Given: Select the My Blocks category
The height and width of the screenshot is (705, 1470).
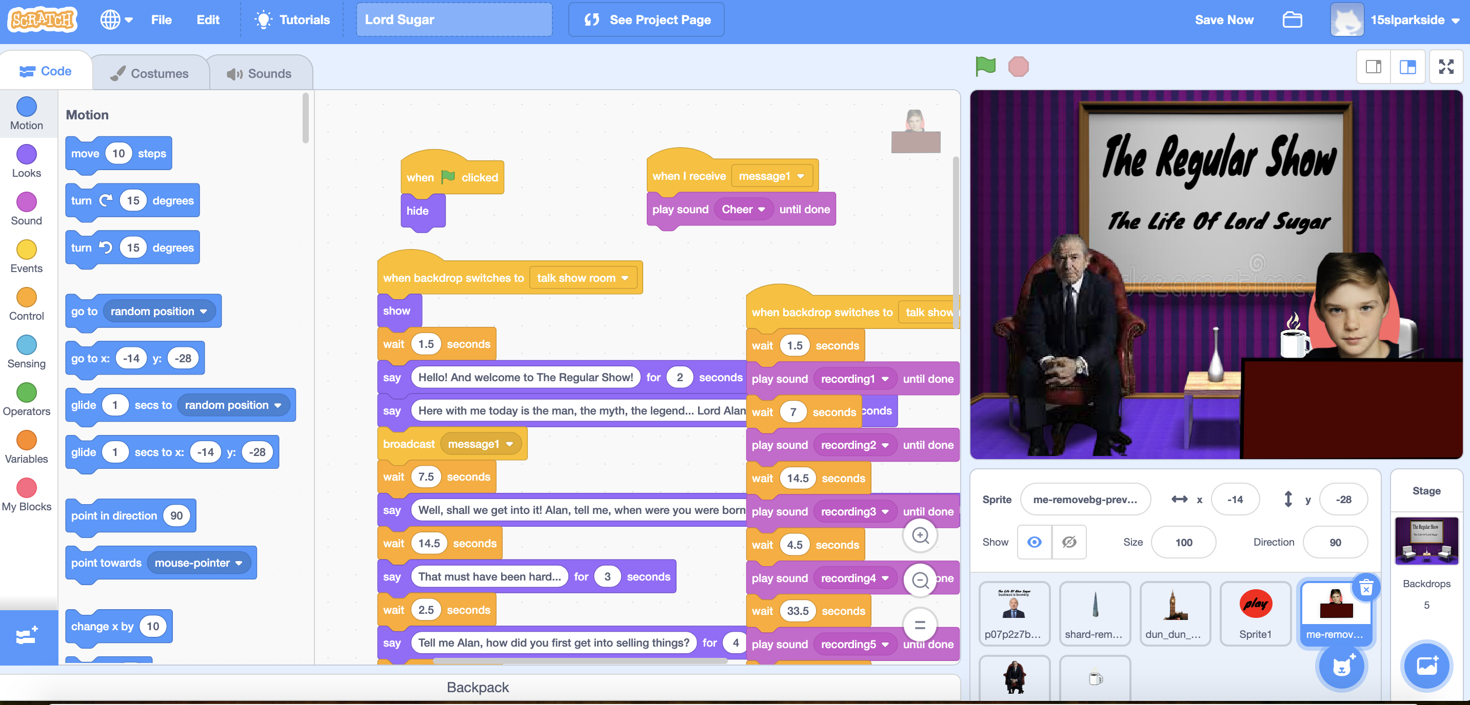Looking at the screenshot, I should 27,495.
